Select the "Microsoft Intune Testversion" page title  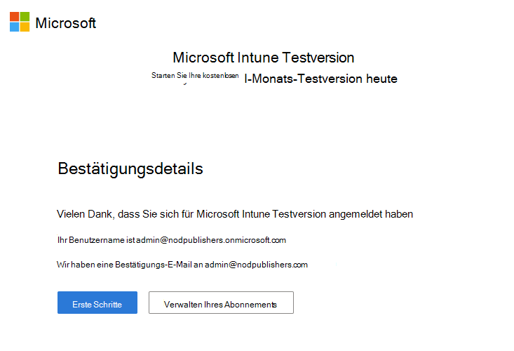(x=263, y=58)
